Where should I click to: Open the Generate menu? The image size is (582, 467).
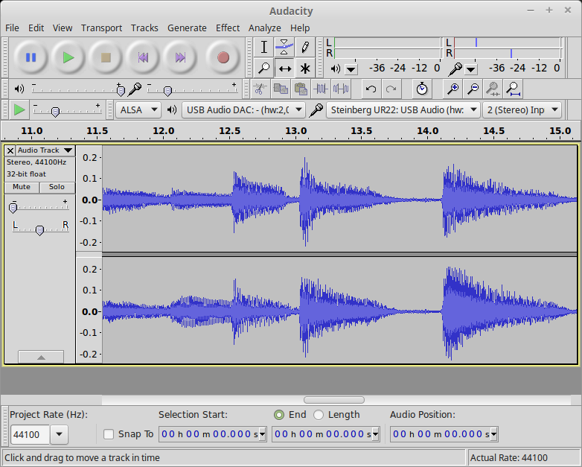187,28
